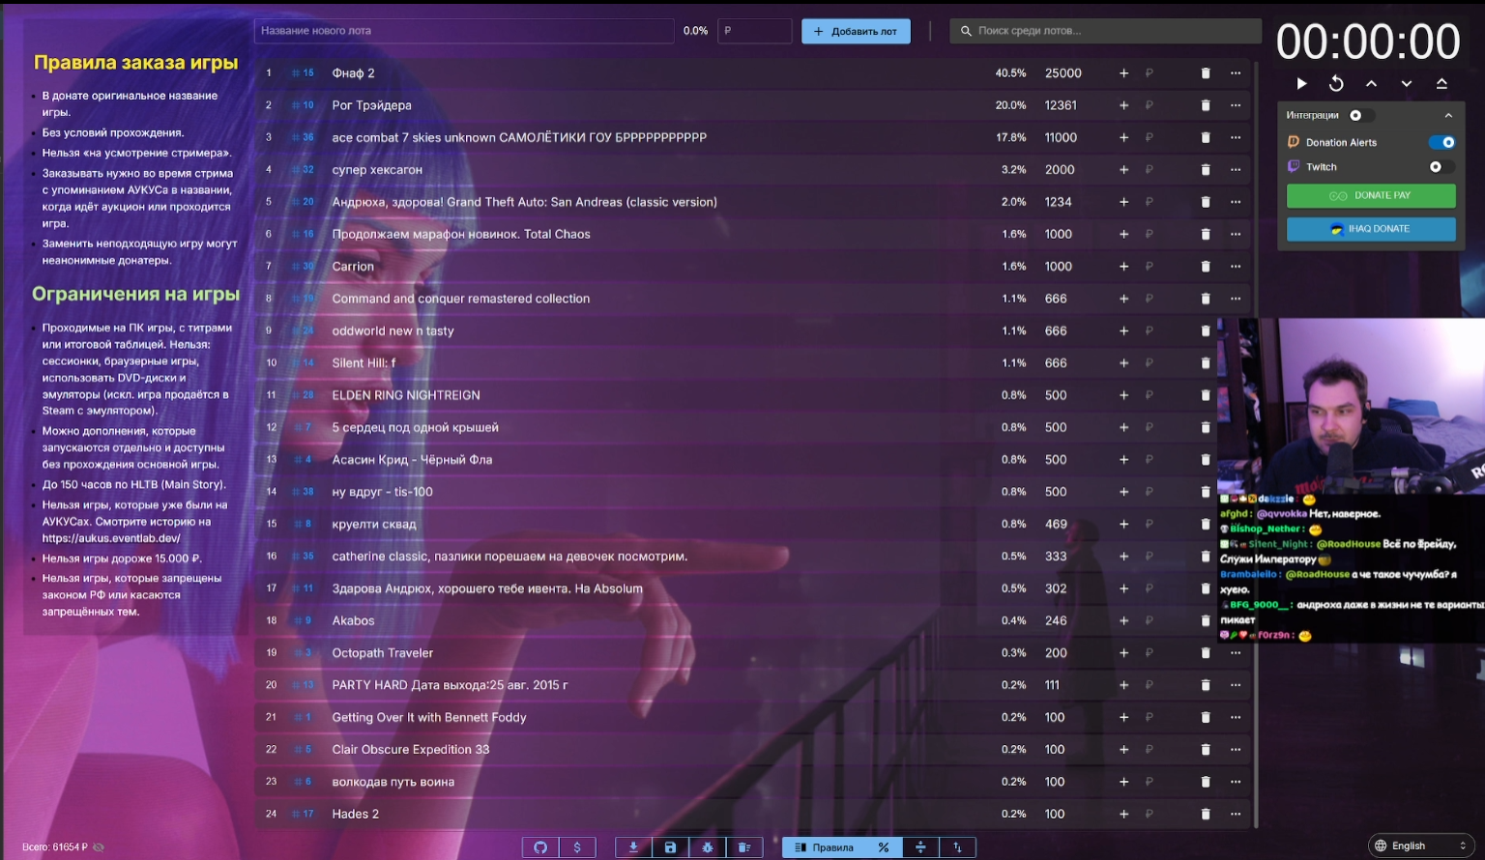Click the amount '12361' on Рог Трэйдера row

tap(1061, 105)
